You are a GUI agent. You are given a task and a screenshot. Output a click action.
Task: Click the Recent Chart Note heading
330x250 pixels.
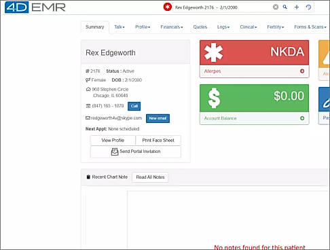pyautogui.click(x=110, y=177)
